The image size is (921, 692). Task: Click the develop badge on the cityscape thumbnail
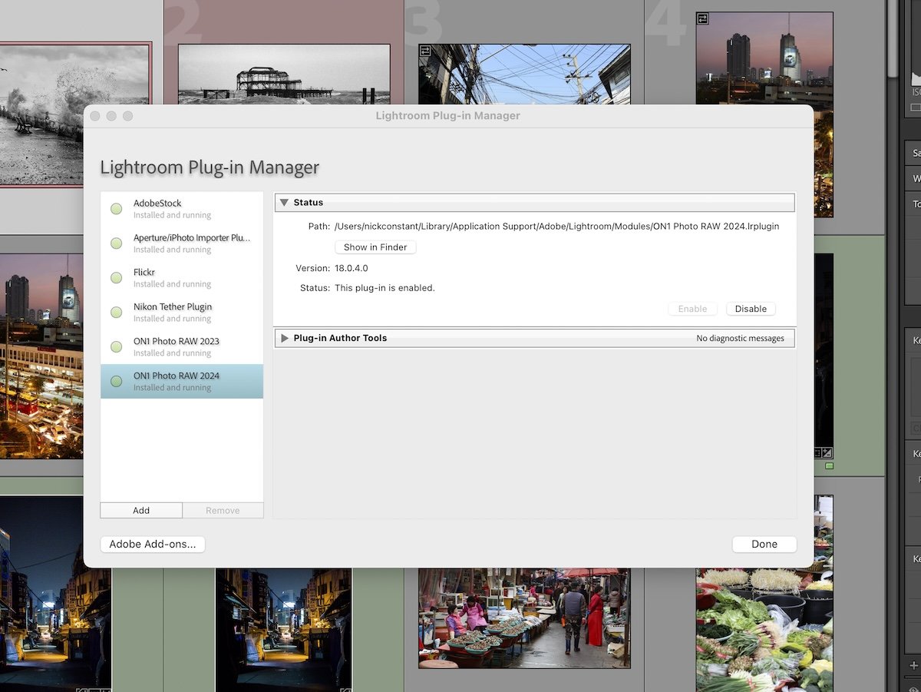point(827,453)
